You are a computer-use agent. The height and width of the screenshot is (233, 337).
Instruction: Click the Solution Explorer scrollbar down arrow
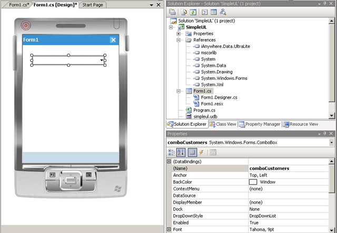331,116
